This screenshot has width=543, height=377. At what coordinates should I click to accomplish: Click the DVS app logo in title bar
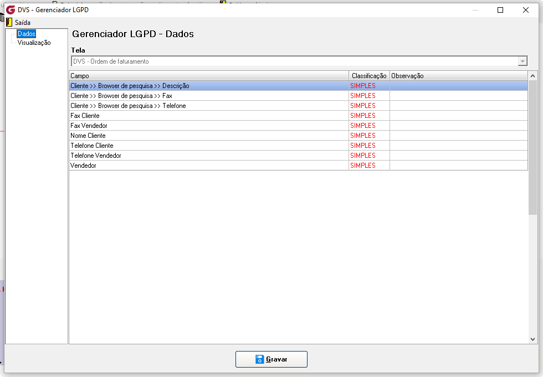click(x=11, y=9)
